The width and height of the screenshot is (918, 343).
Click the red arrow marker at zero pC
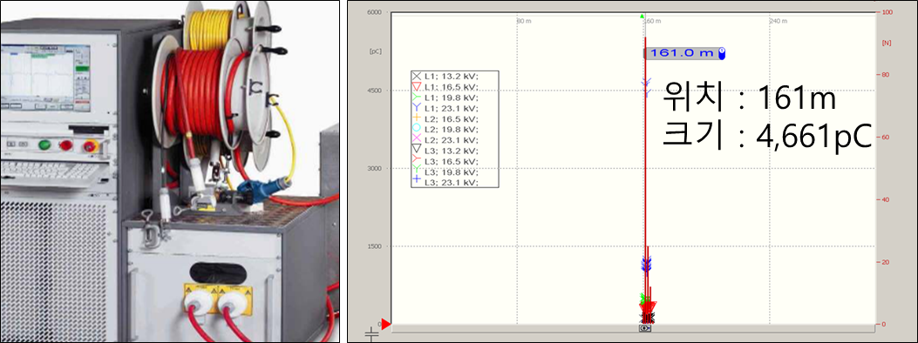click(x=386, y=325)
